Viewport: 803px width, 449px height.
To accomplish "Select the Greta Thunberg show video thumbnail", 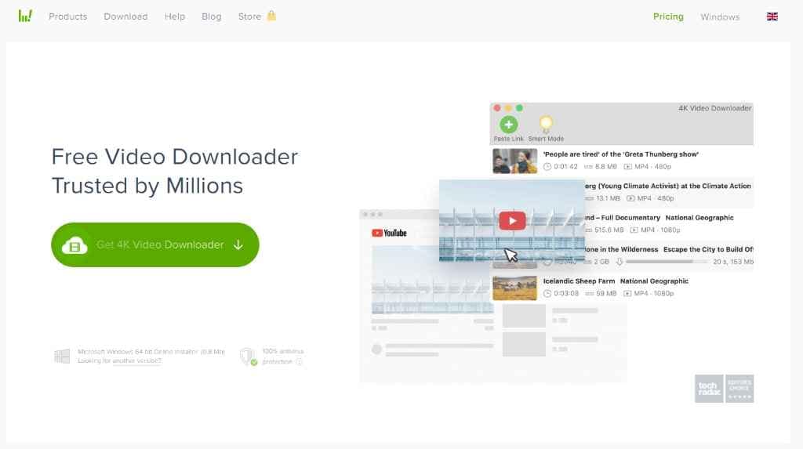I will point(514,161).
